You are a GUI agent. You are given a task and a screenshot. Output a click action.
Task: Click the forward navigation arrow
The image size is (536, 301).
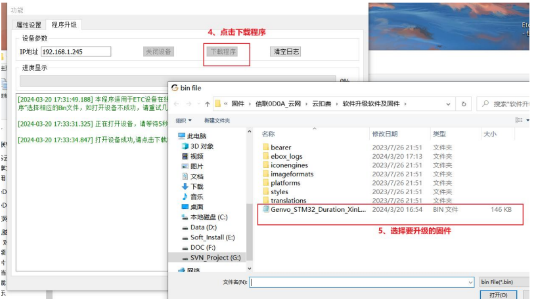click(x=189, y=104)
